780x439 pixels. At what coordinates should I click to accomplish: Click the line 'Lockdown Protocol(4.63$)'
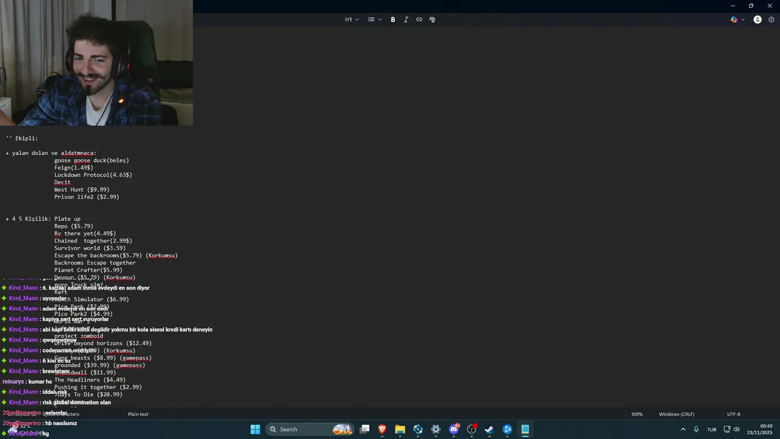point(93,175)
